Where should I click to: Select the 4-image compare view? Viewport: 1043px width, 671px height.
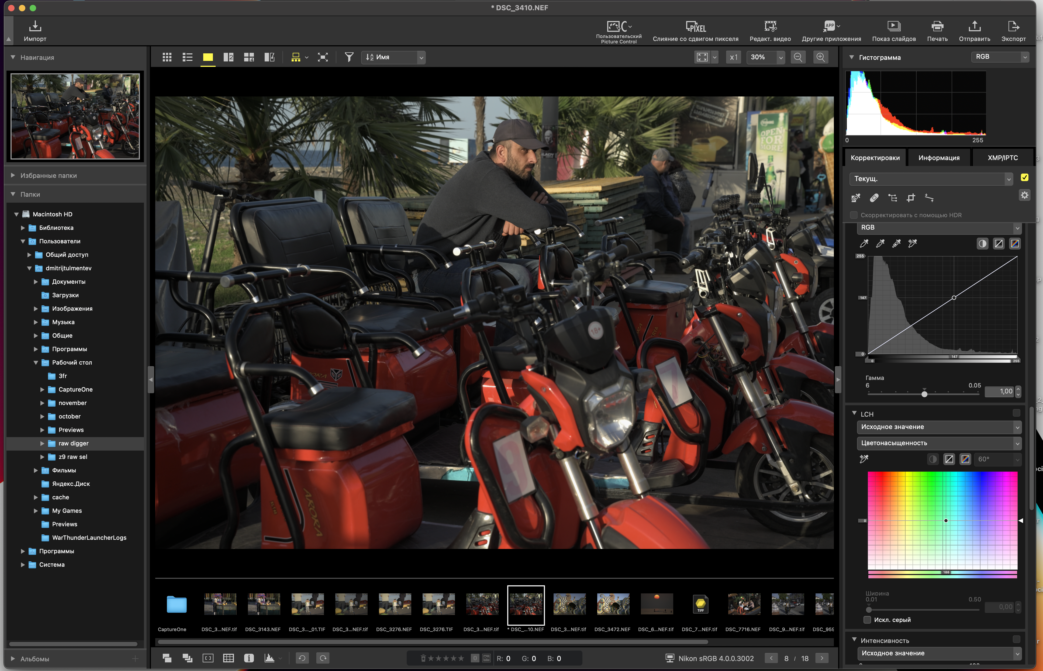click(x=249, y=57)
